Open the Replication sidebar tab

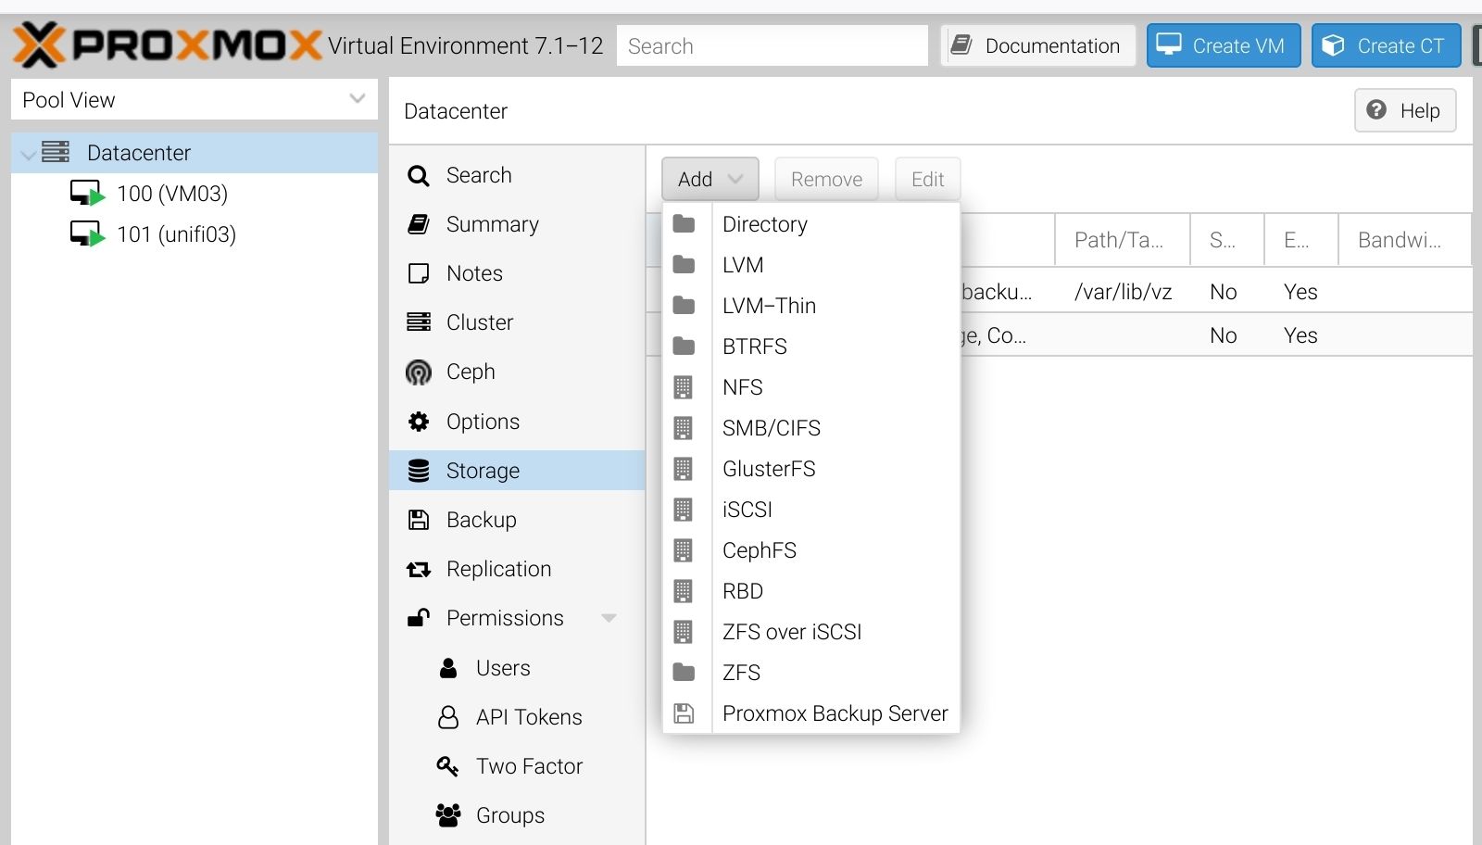click(x=517, y=569)
